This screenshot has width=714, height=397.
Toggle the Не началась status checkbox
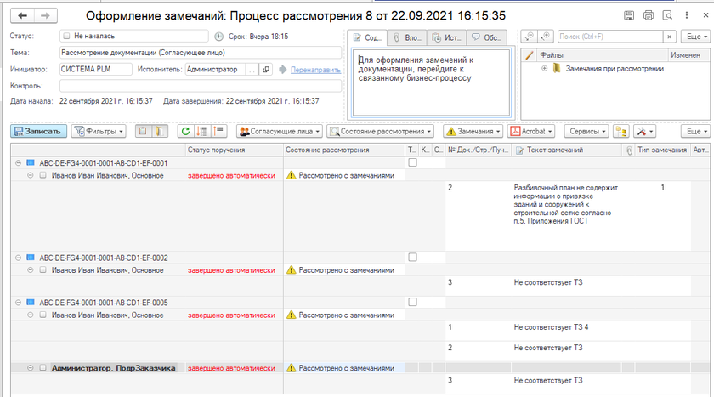point(66,37)
